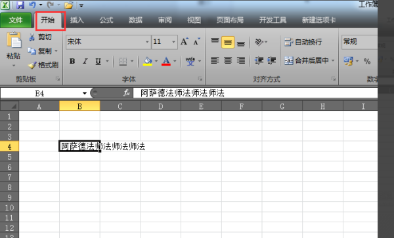Increase font size with large A icon
394x238 pixels.
(x=184, y=41)
